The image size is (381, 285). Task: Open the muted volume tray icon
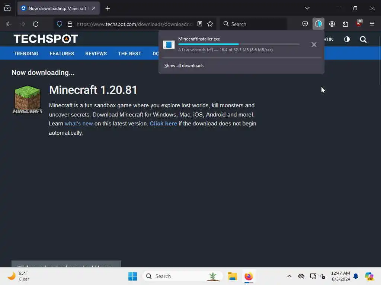323,276
